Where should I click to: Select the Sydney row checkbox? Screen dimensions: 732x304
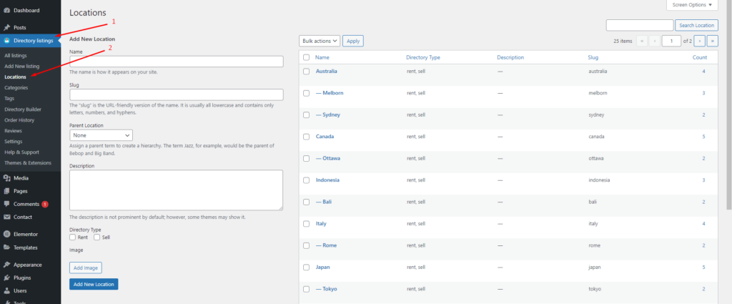coord(306,115)
